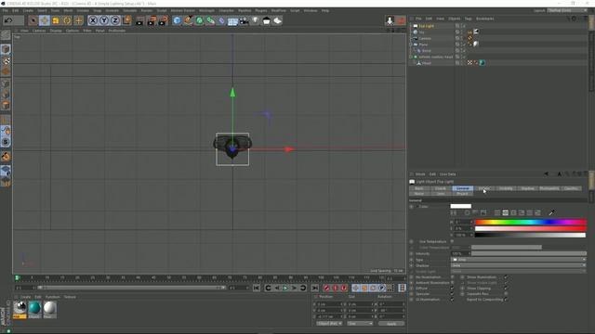Open the viewport Cameras menu
The image size is (595, 334).
pyautogui.click(x=39, y=31)
